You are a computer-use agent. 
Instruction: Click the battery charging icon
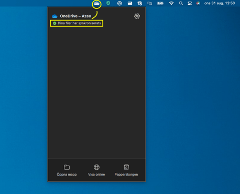click(160, 3)
